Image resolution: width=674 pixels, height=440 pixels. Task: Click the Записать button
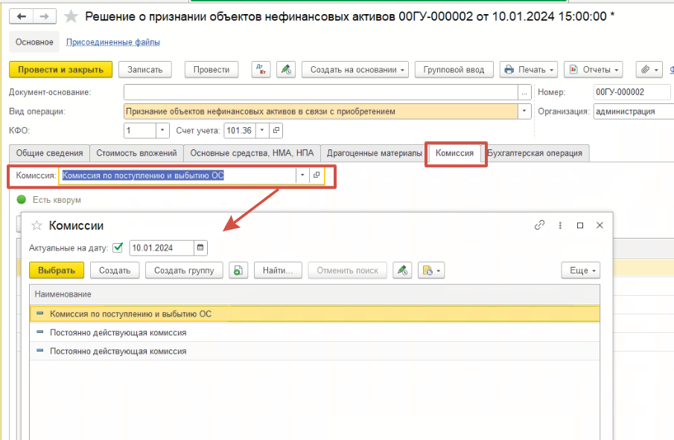tap(145, 69)
